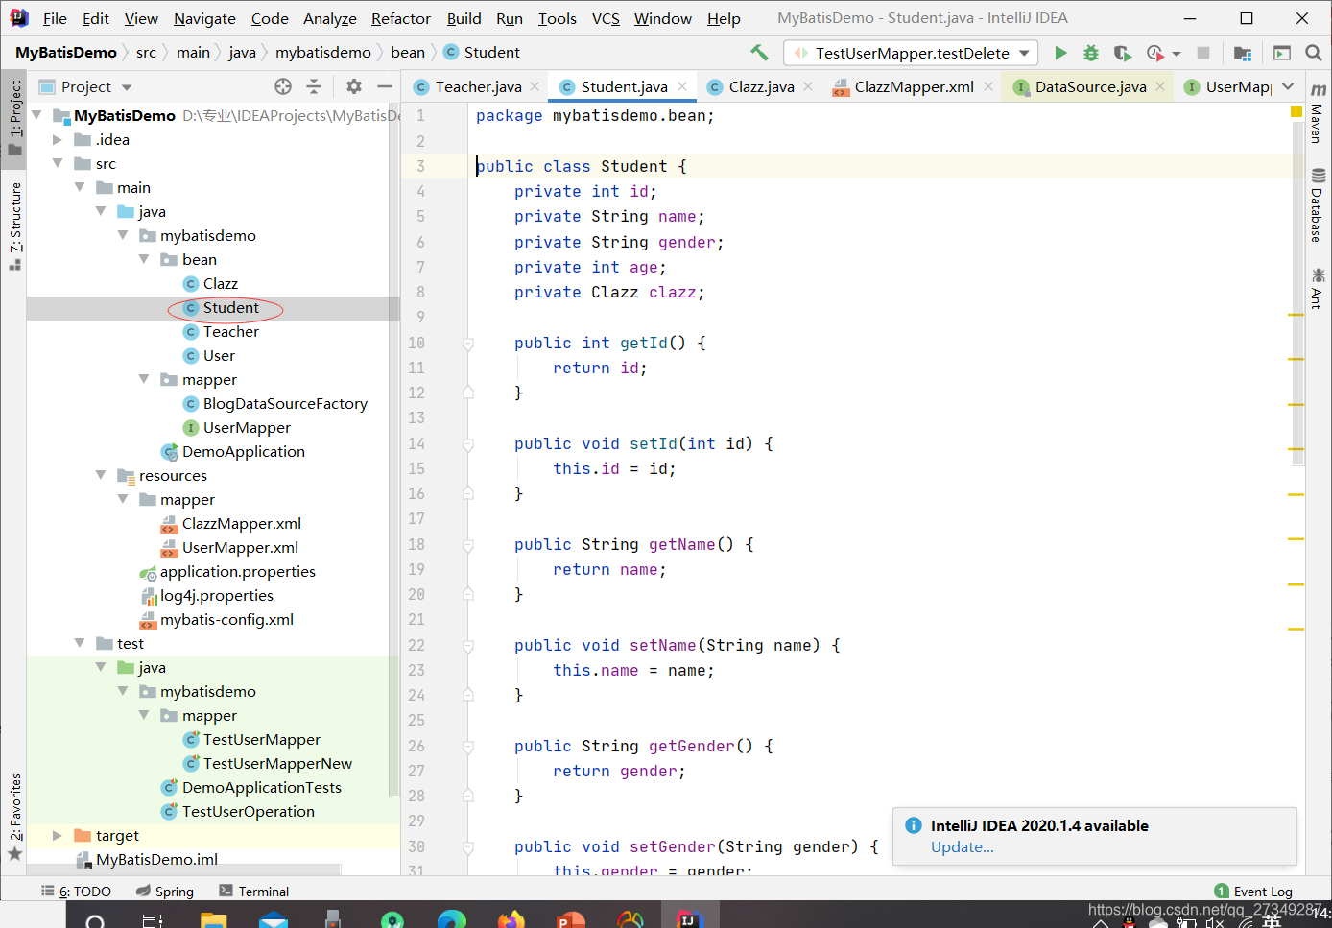
Task: Click the yellow inspection indicator square
Action: (1296, 112)
